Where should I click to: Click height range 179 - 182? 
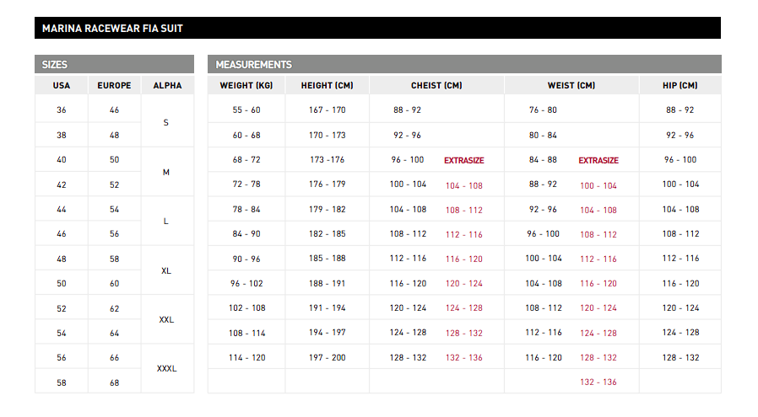tap(328, 210)
